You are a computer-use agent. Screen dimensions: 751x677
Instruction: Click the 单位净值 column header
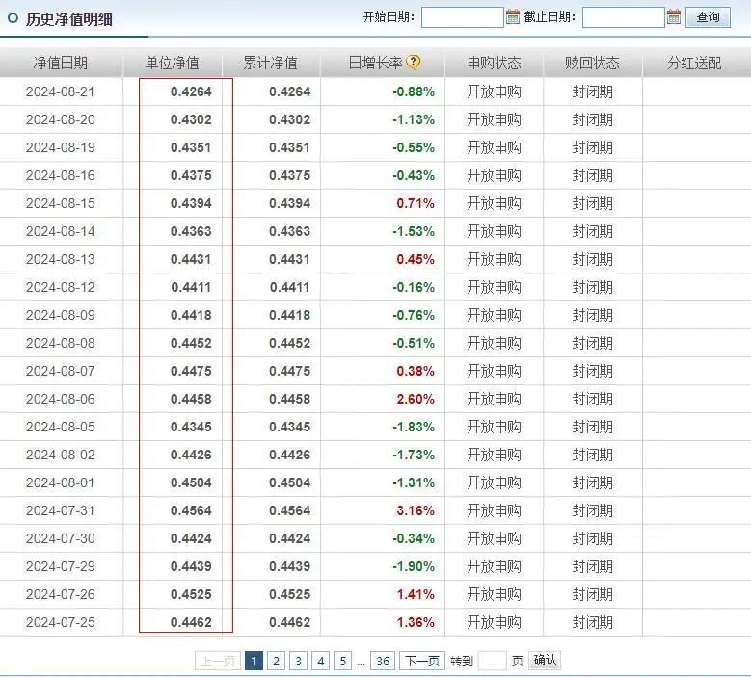point(172,63)
